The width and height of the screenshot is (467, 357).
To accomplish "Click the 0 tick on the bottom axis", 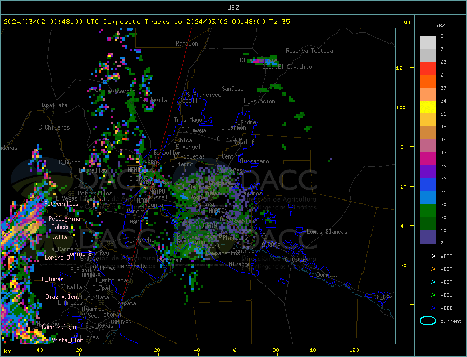I will (x=118, y=350).
